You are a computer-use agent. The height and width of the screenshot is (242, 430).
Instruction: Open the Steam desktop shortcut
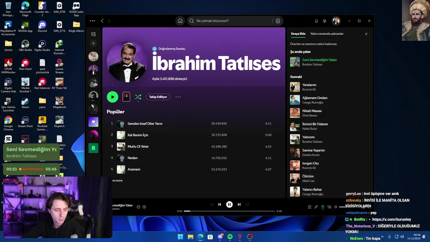(x=25, y=103)
